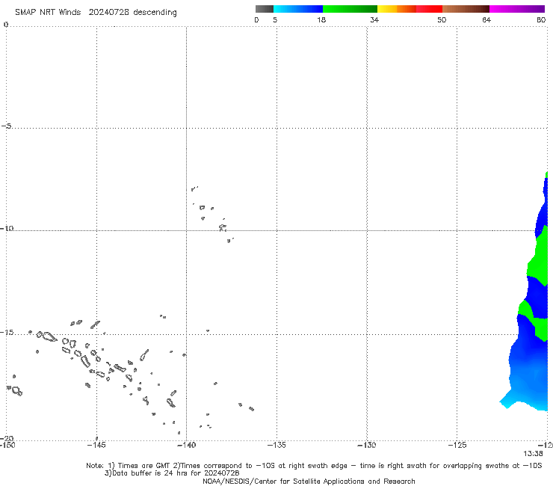Click longitude label -145
553x486 pixels.
96,445
